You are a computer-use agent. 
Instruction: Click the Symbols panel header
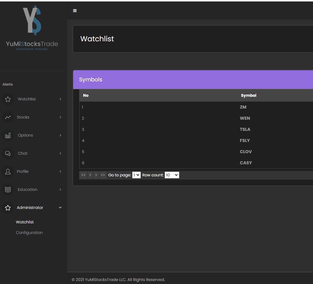pos(193,80)
